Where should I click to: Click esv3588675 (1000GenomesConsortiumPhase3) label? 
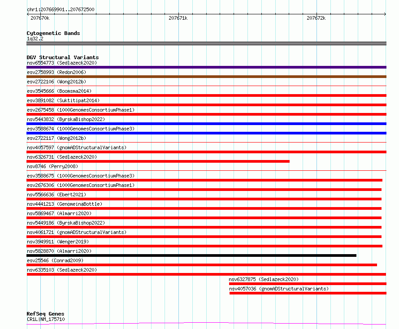[81, 176]
